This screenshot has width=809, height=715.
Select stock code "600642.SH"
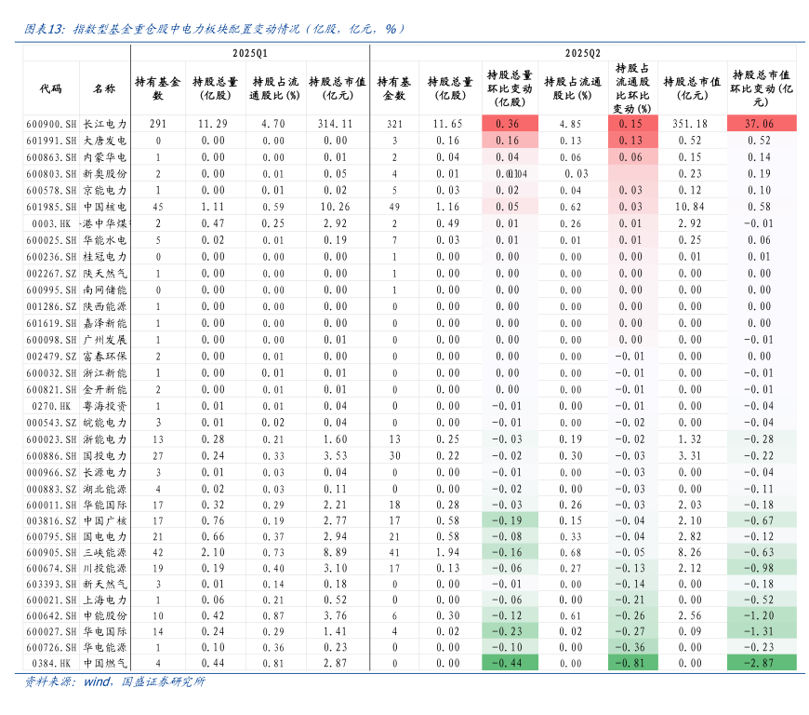(x=51, y=615)
